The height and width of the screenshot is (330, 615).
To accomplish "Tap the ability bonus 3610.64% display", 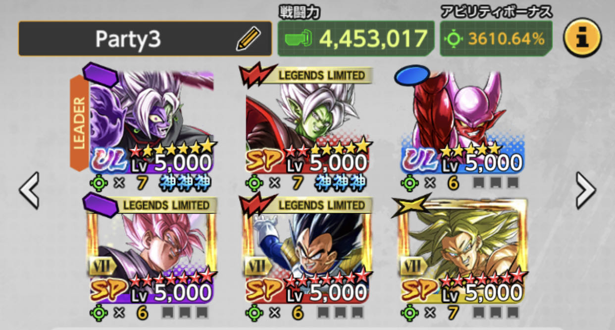I will coord(496,38).
